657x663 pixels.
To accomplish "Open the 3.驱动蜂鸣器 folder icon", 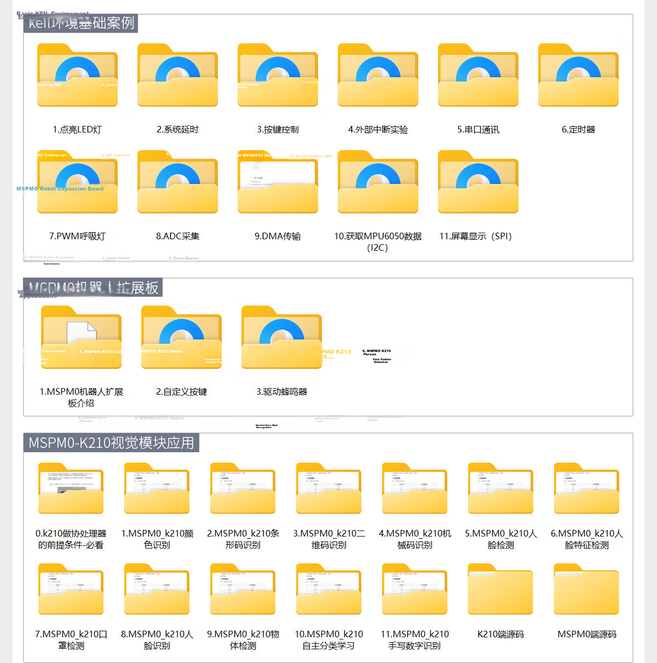I will pyautogui.click(x=281, y=338).
